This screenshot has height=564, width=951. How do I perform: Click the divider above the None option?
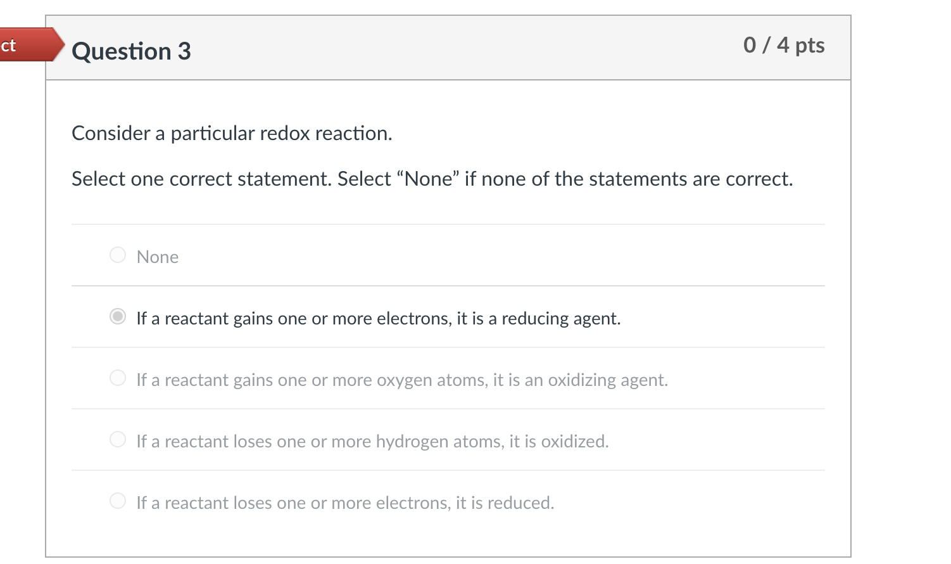click(x=448, y=224)
